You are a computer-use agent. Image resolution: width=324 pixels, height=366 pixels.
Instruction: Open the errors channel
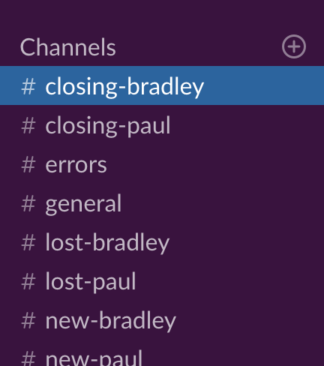point(76,165)
